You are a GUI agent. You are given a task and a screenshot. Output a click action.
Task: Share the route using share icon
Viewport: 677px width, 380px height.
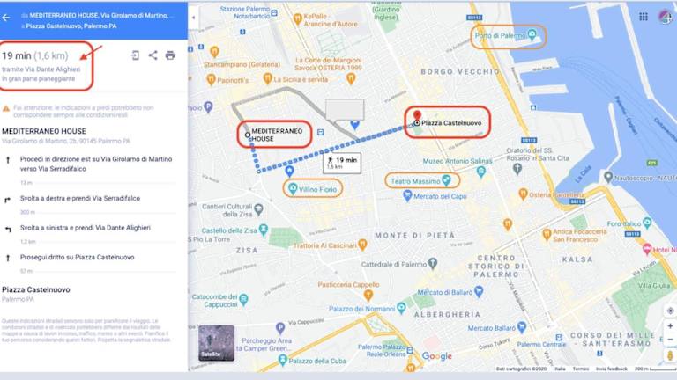click(x=153, y=55)
